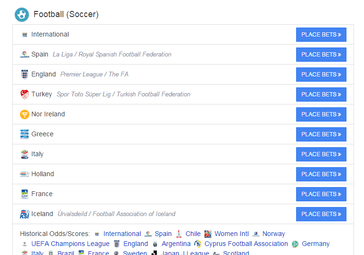
Task: Click the England league name
Action: [x=44, y=75]
